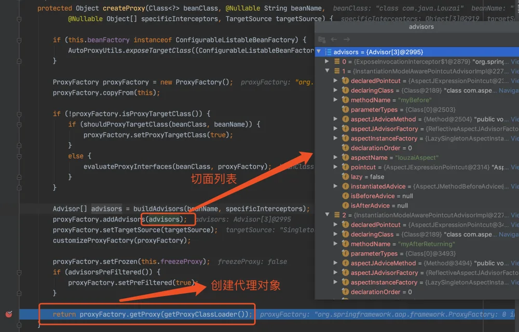
Task: Collapse the advisors root node
Action: (x=319, y=51)
